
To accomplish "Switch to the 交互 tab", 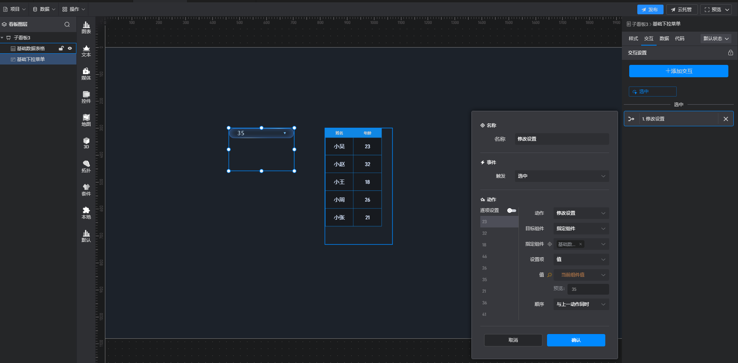I will coord(648,39).
